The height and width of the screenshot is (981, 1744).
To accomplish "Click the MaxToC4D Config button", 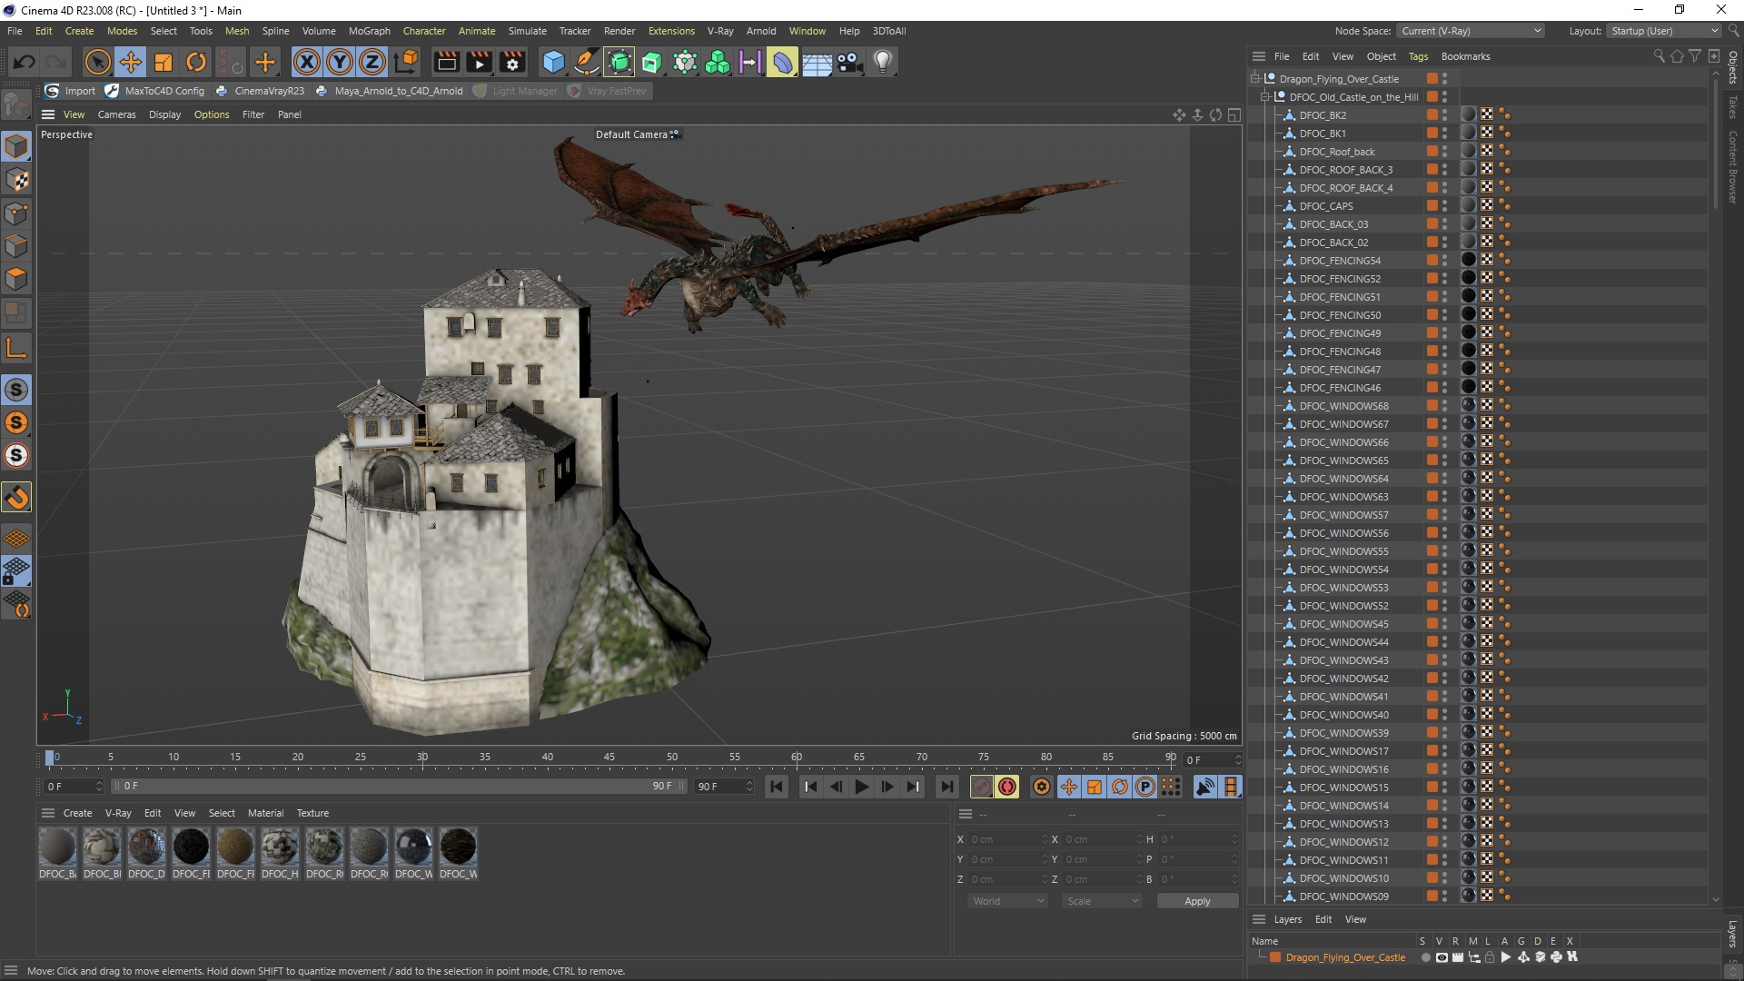I will [155, 91].
